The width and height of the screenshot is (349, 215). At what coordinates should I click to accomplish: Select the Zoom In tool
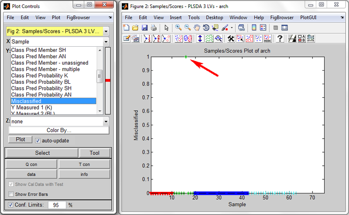click(x=178, y=27)
